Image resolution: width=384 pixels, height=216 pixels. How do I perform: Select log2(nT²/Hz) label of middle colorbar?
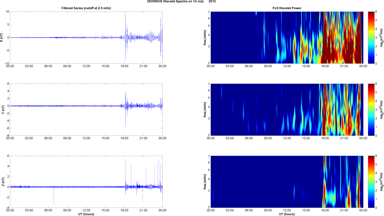tap(382, 110)
